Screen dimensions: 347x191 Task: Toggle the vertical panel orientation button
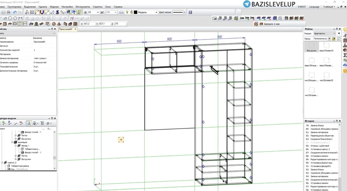click(20, 24)
